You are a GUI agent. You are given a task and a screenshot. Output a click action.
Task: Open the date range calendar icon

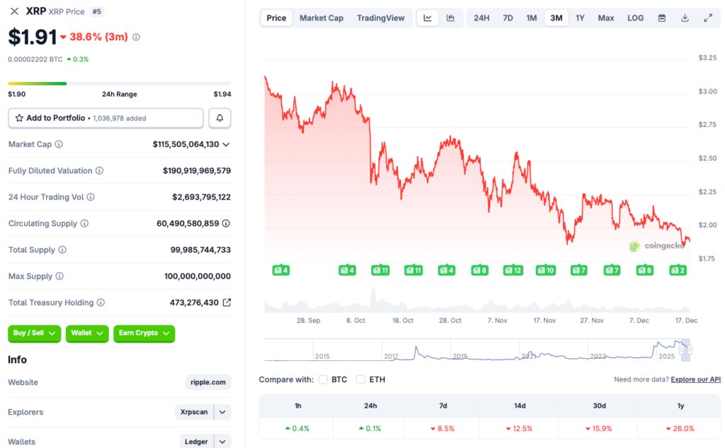click(x=662, y=18)
